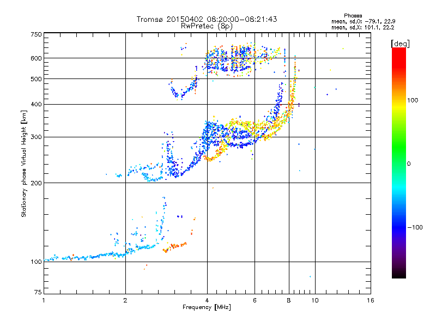Screen dimensions: 436x327
Task: Click the y-axis tick label '400'
Action: [36, 104]
